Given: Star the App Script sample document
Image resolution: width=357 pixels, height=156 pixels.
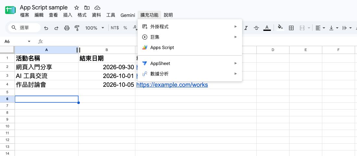Looking at the screenshot, I should [77, 8].
